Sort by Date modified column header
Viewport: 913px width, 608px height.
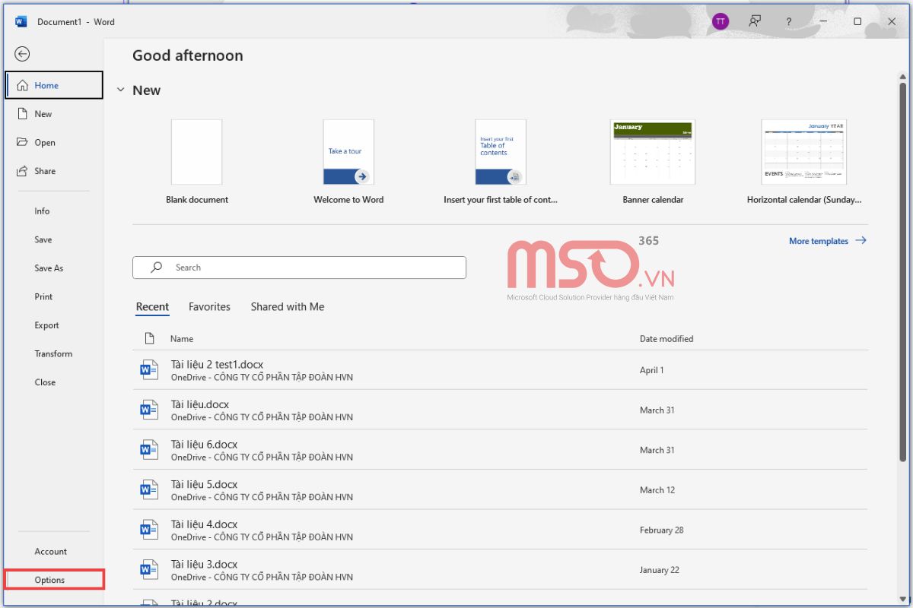click(x=666, y=339)
